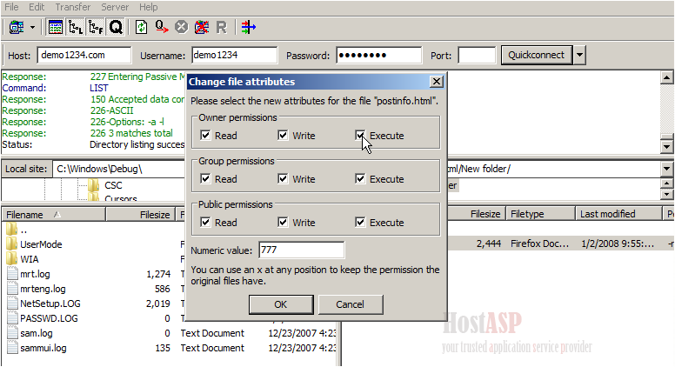Open directory comparison icon
Viewport: 675px width, 367px height.
[249, 28]
